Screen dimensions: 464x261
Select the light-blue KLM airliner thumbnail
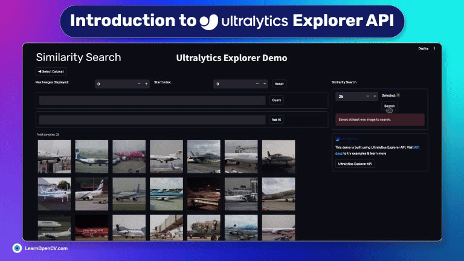coord(166,194)
